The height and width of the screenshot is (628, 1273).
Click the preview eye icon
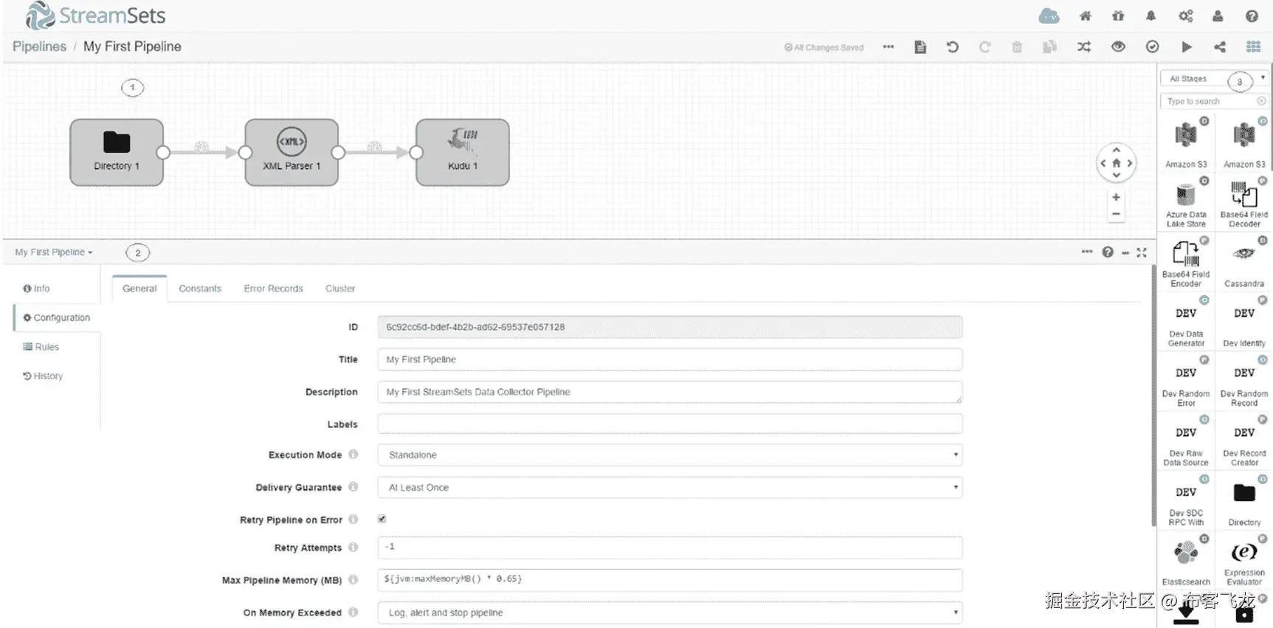coord(1118,46)
